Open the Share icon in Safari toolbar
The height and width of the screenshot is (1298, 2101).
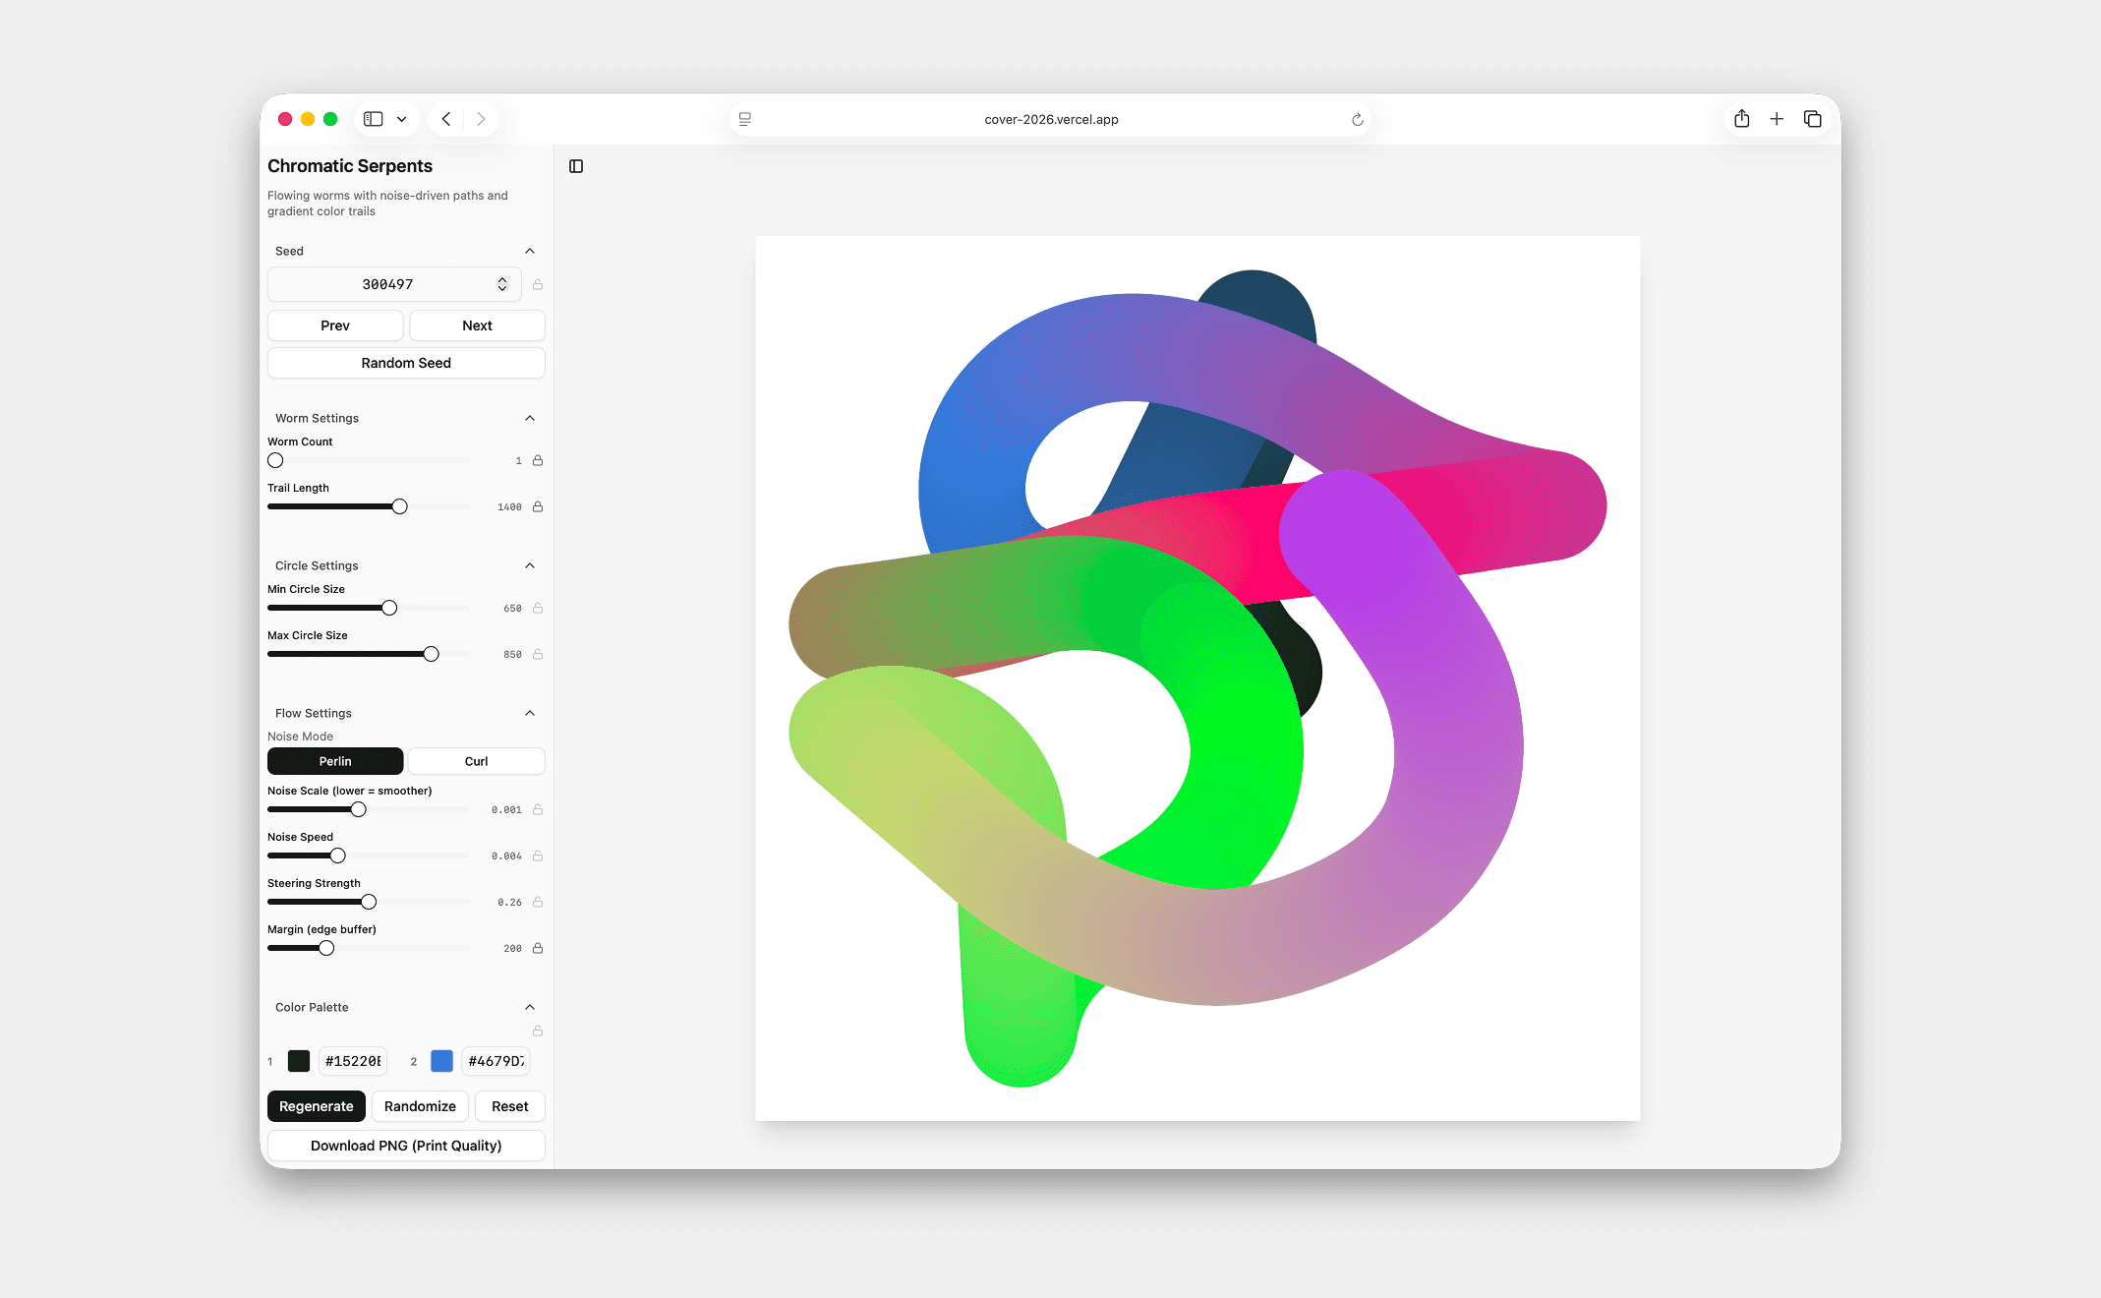pos(1742,119)
